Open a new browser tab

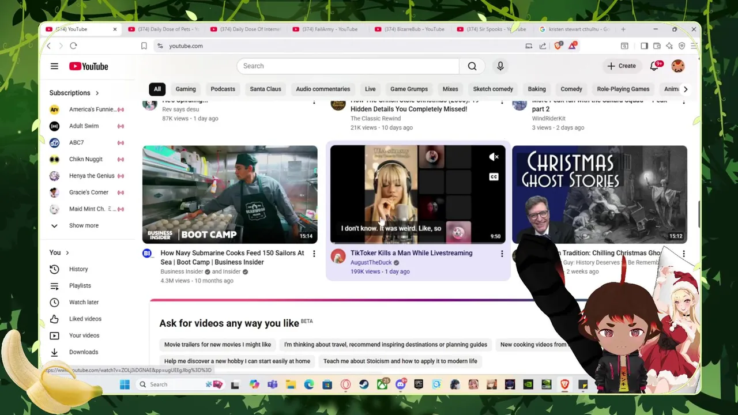tap(623, 29)
